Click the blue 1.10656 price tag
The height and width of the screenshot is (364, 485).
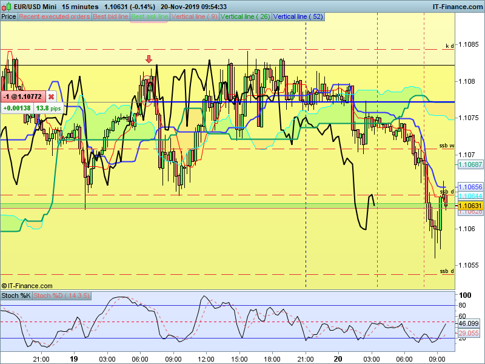click(x=470, y=187)
